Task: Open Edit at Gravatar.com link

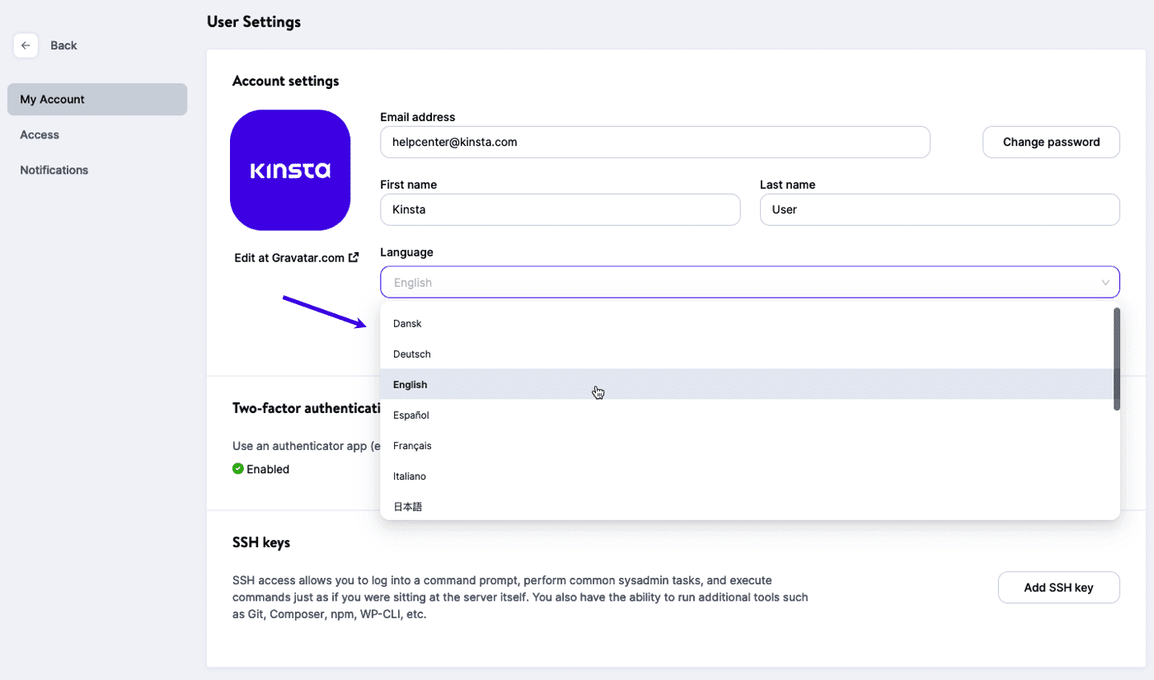Action: (x=290, y=257)
